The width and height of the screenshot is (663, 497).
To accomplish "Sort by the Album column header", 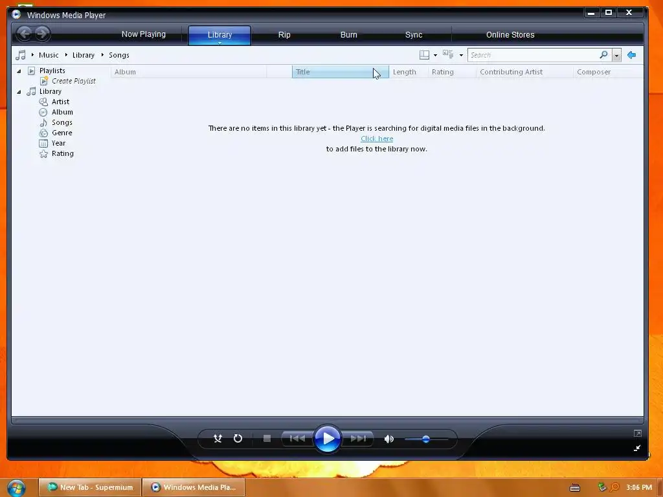I will pyautogui.click(x=188, y=72).
